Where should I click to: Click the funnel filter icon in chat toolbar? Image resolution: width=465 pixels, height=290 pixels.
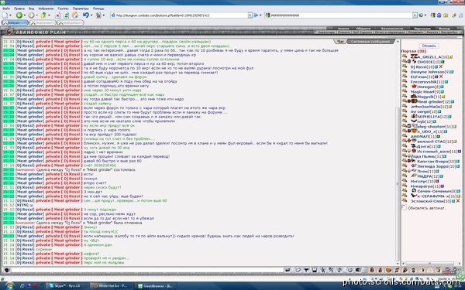(306, 270)
